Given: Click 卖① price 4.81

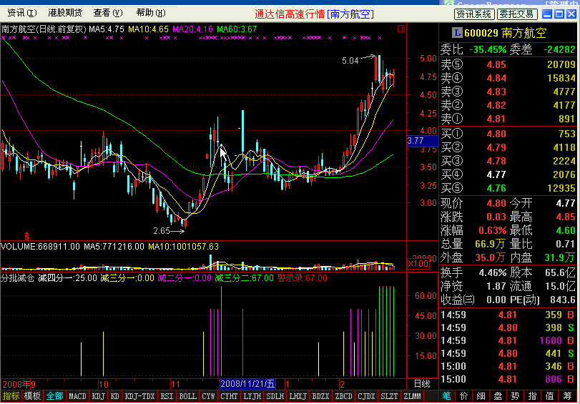Looking at the screenshot, I should click(496, 119).
